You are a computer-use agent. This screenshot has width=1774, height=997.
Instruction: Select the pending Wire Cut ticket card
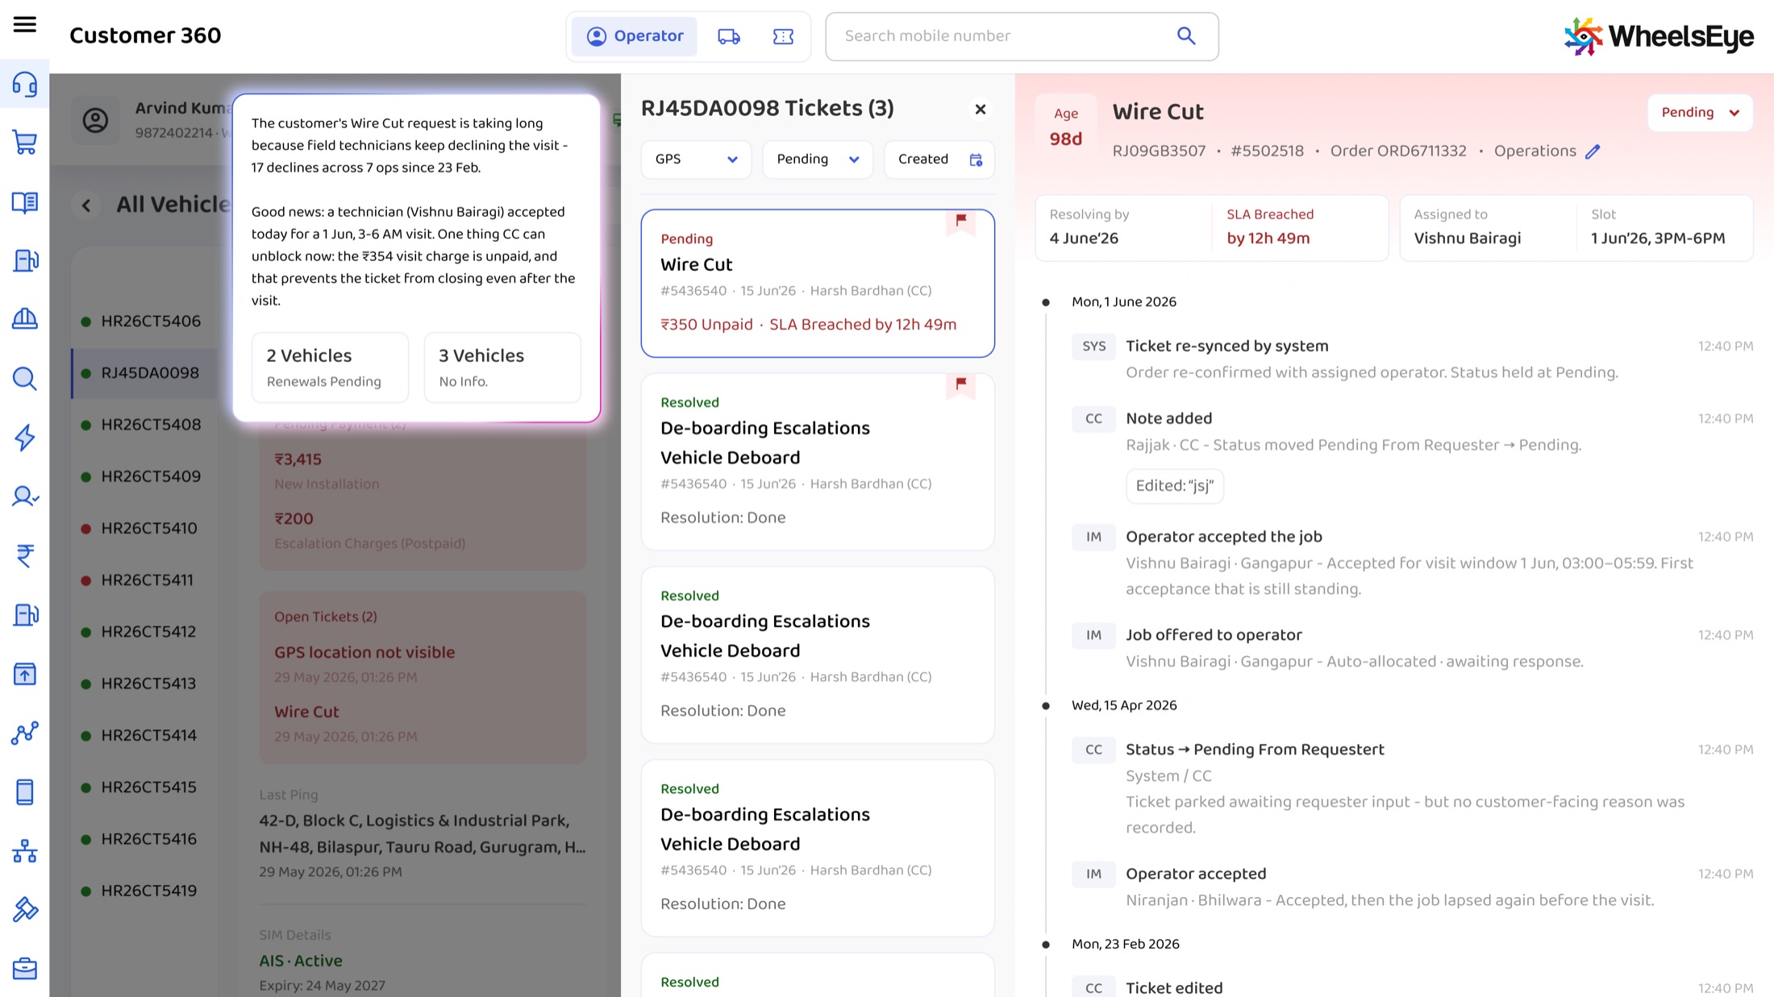pyautogui.click(x=818, y=284)
